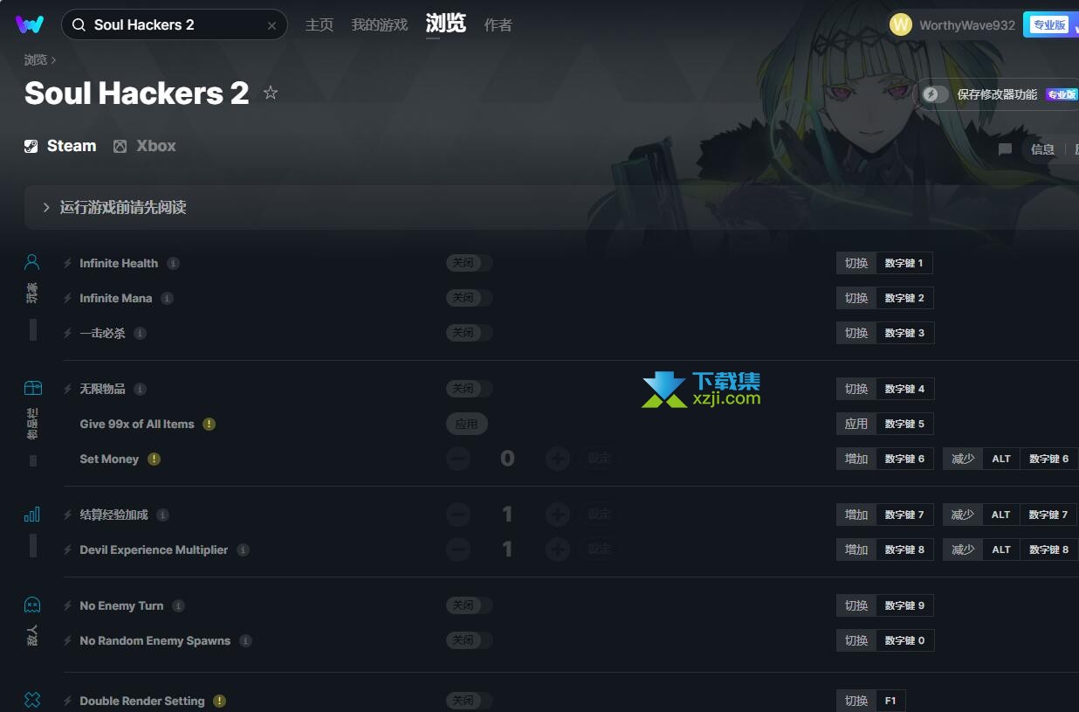1079x712 pixels.
Task: Apply Give 99x of All Items
Action: [467, 424]
